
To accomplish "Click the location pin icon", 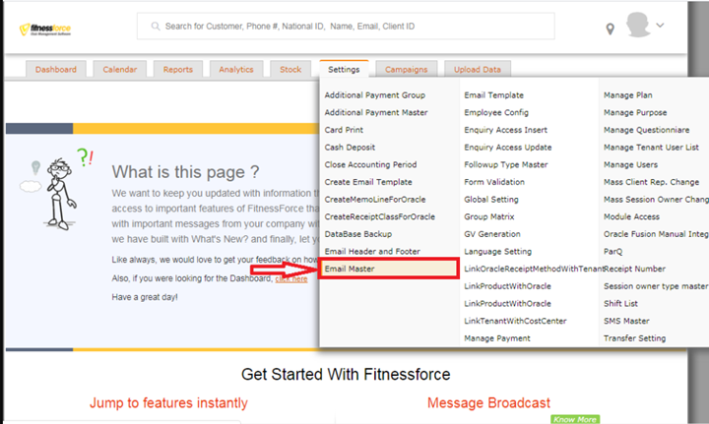I will point(610,29).
